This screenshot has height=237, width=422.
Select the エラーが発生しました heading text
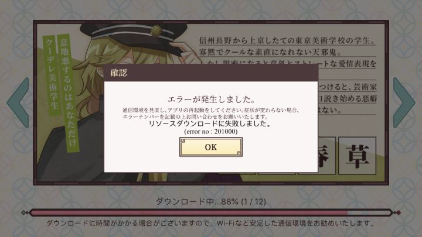pos(211,99)
